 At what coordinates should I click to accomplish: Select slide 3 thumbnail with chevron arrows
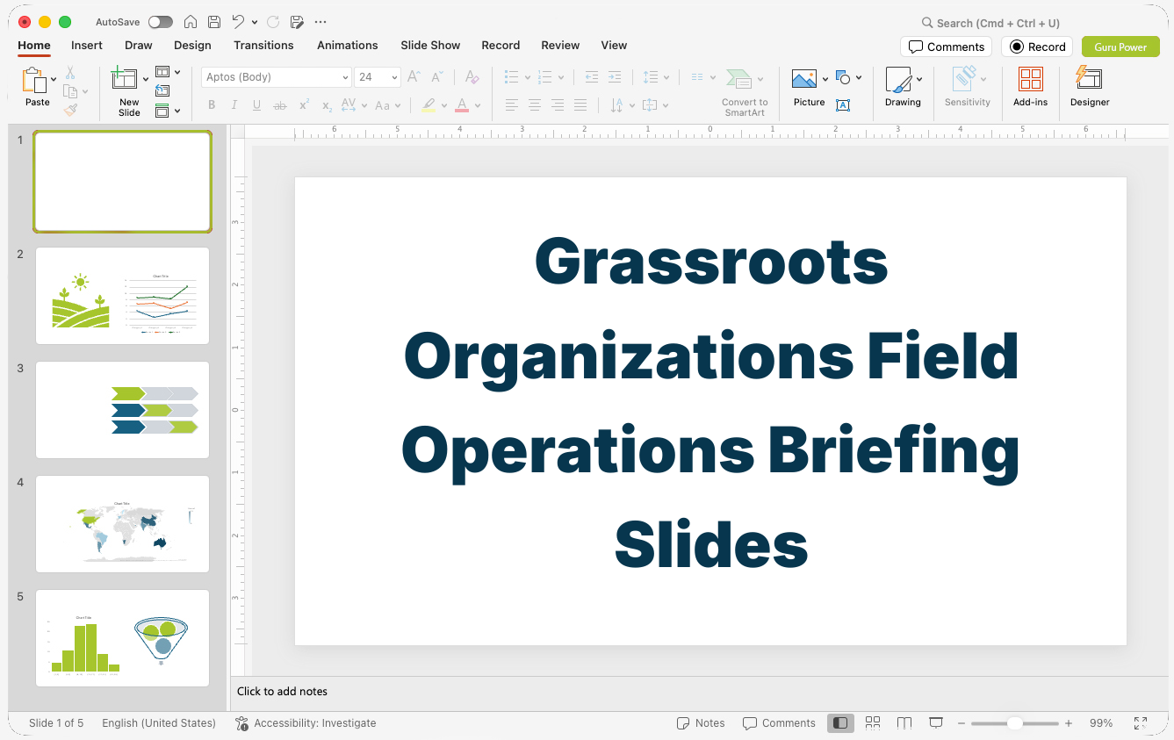click(x=123, y=410)
